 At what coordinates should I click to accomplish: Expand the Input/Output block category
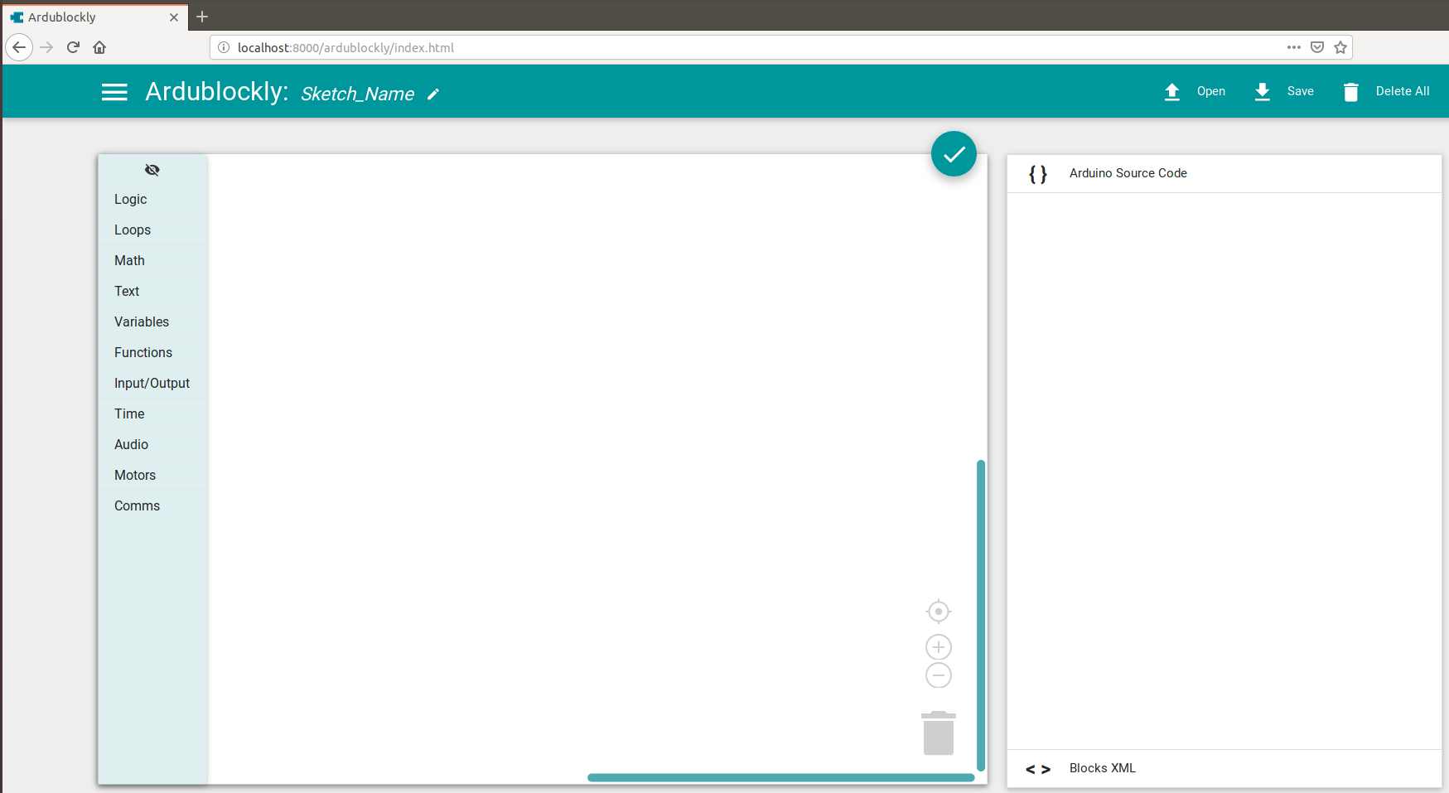pos(152,383)
